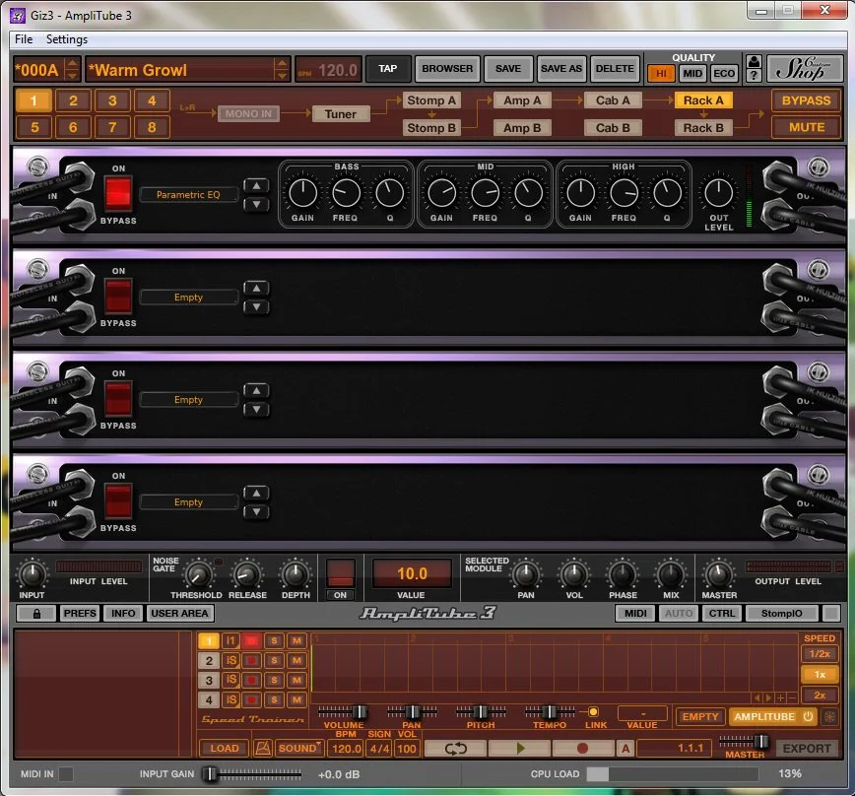Arm record on track 1
Image resolution: width=855 pixels, height=796 pixels.
[251, 640]
